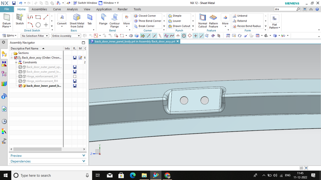Screen dimensions: 321x180
Task: Open the Feature group More dropdown
Action: click(x=225, y=20)
